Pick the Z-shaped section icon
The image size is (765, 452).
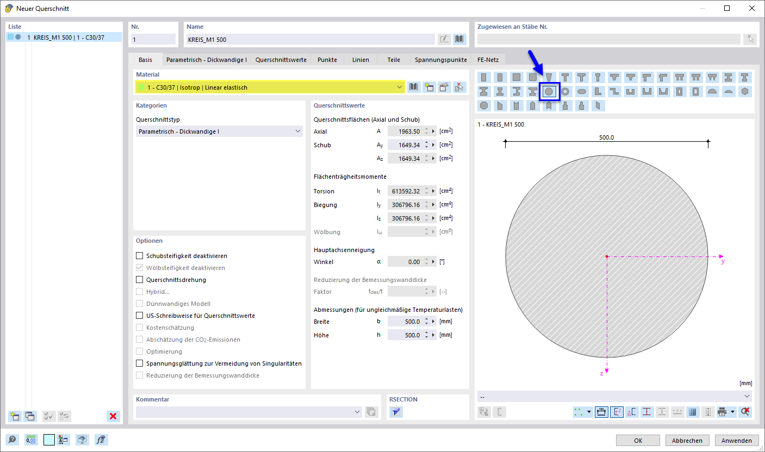pyautogui.click(x=614, y=91)
